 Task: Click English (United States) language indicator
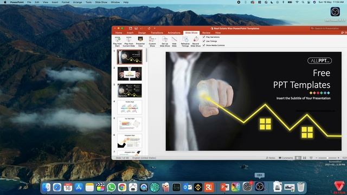pyautogui.click(x=144, y=158)
